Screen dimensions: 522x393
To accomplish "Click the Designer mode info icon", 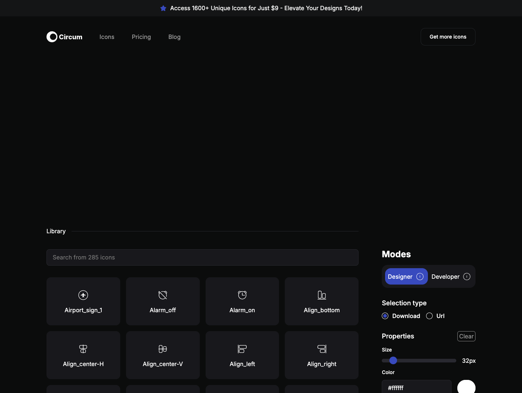I will (420, 277).
